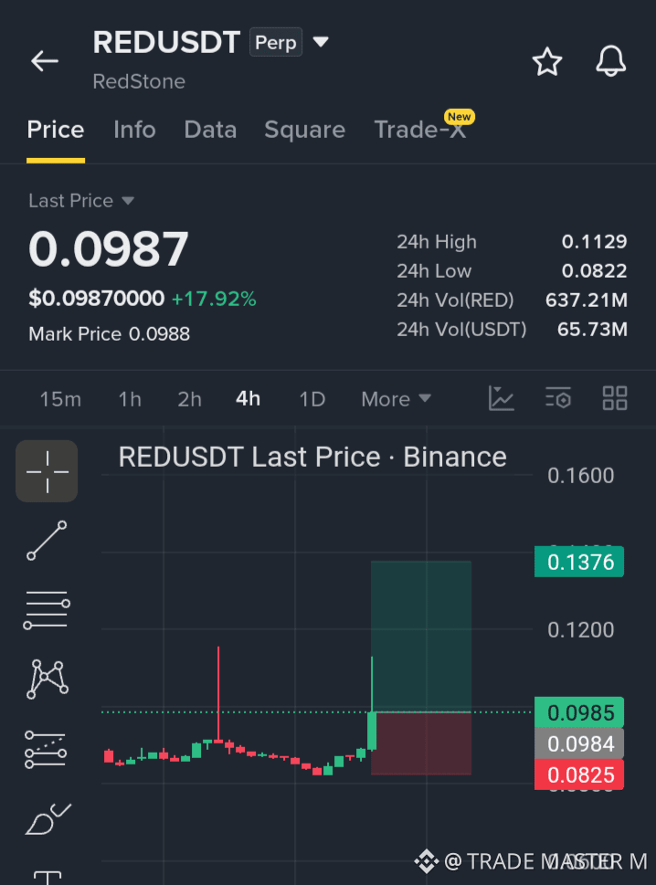Tap the red loss zone on chart

[421, 743]
